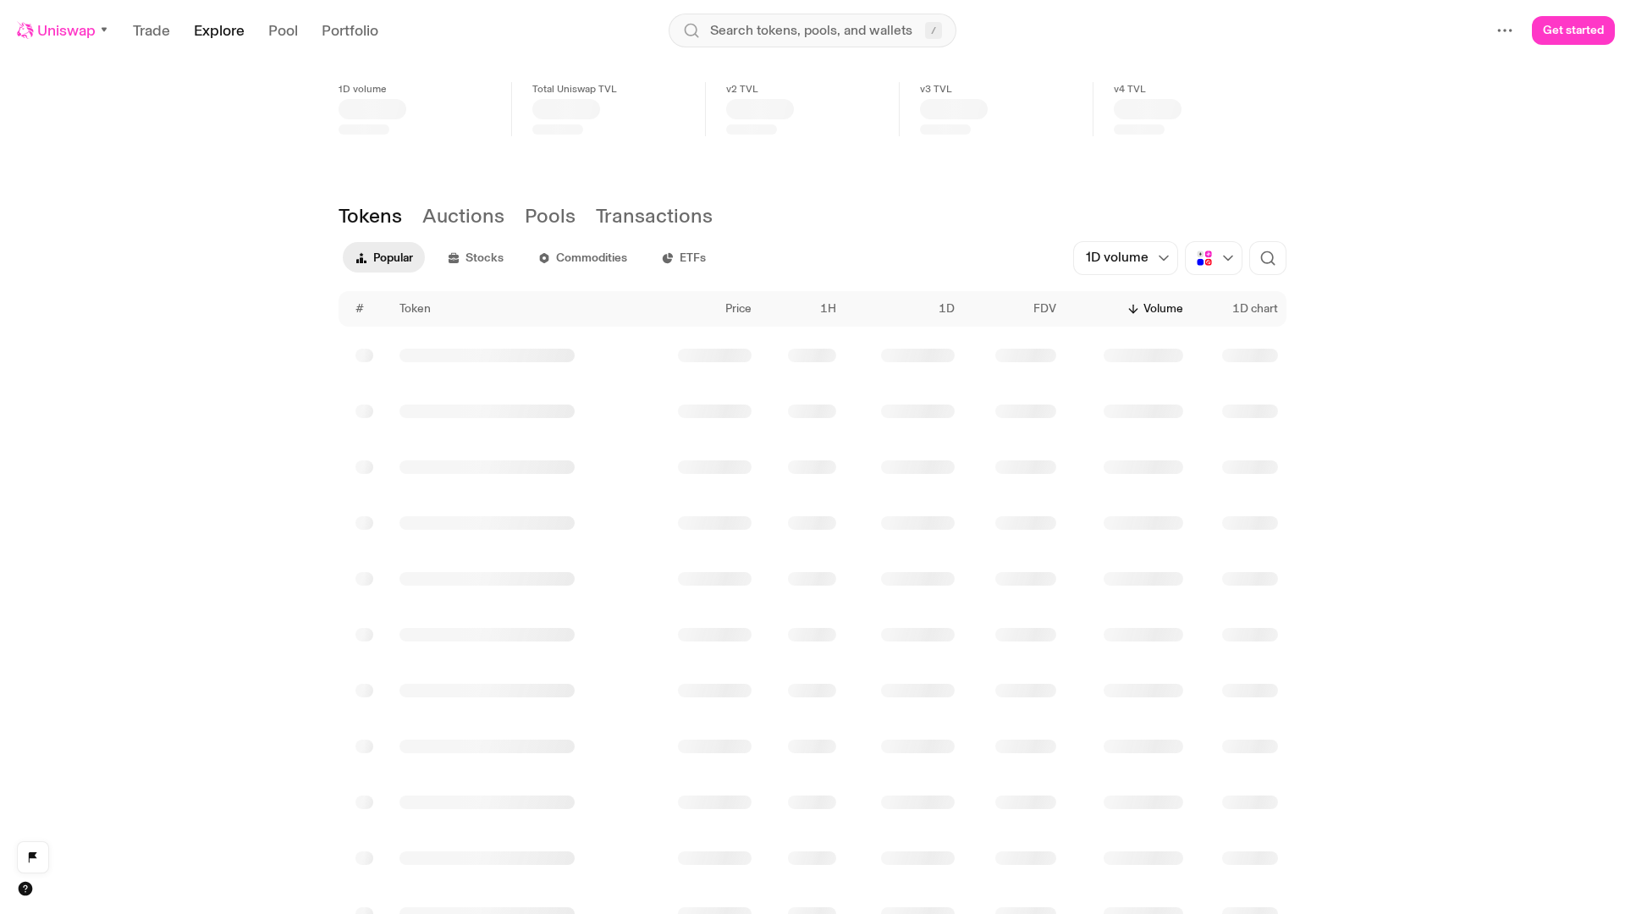
Task: Click the Price column header
Action: coord(738,309)
